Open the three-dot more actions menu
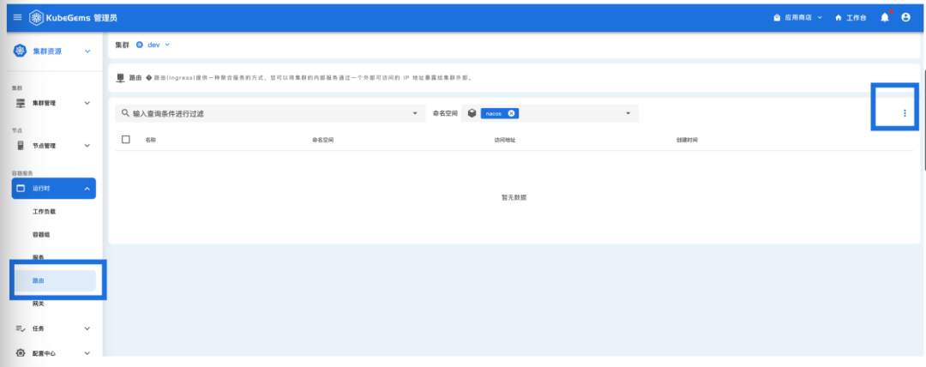Image resolution: width=926 pixels, height=367 pixels. (x=905, y=113)
